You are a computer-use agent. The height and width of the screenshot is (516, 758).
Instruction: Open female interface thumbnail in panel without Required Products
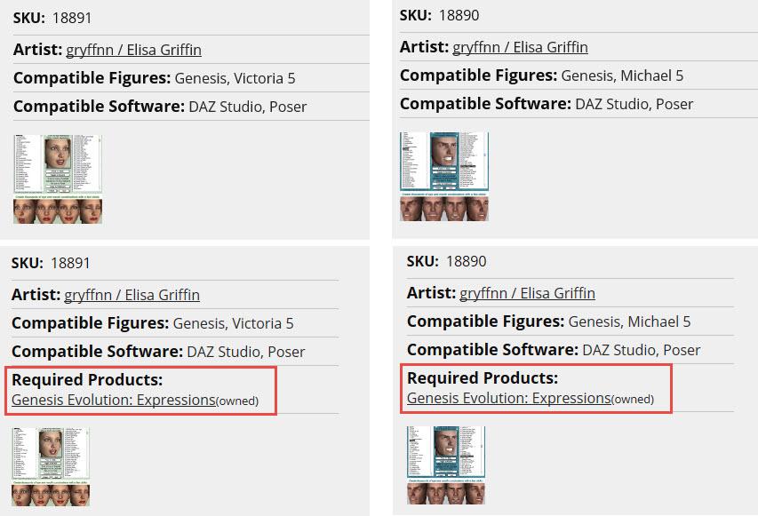[58, 164]
